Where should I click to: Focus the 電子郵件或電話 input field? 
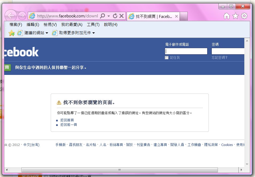[186, 51]
